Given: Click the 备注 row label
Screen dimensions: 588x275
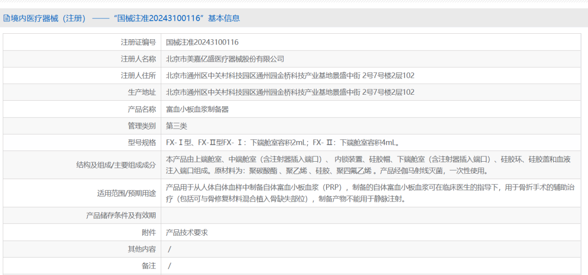Looking at the screenshot, I should coord(149,266).
